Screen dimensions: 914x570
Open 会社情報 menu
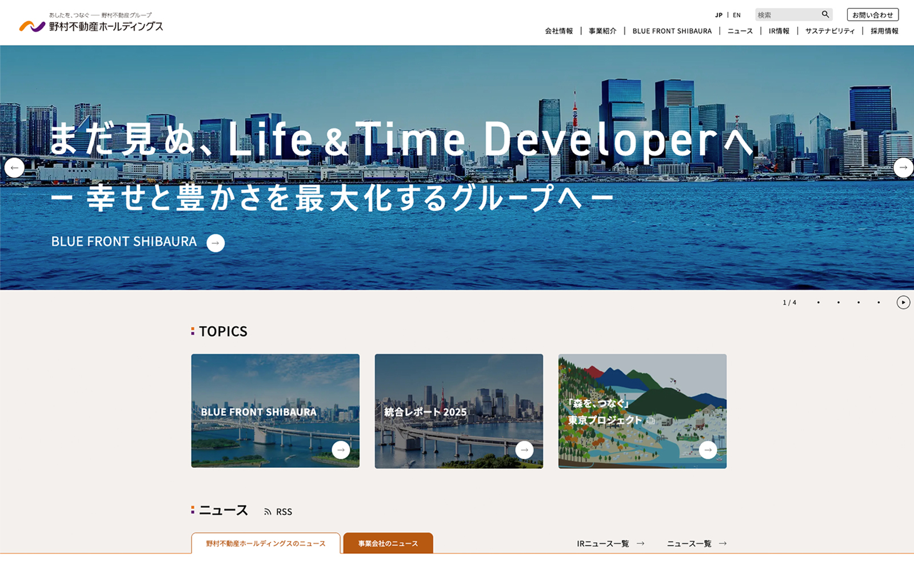point(558,31)
